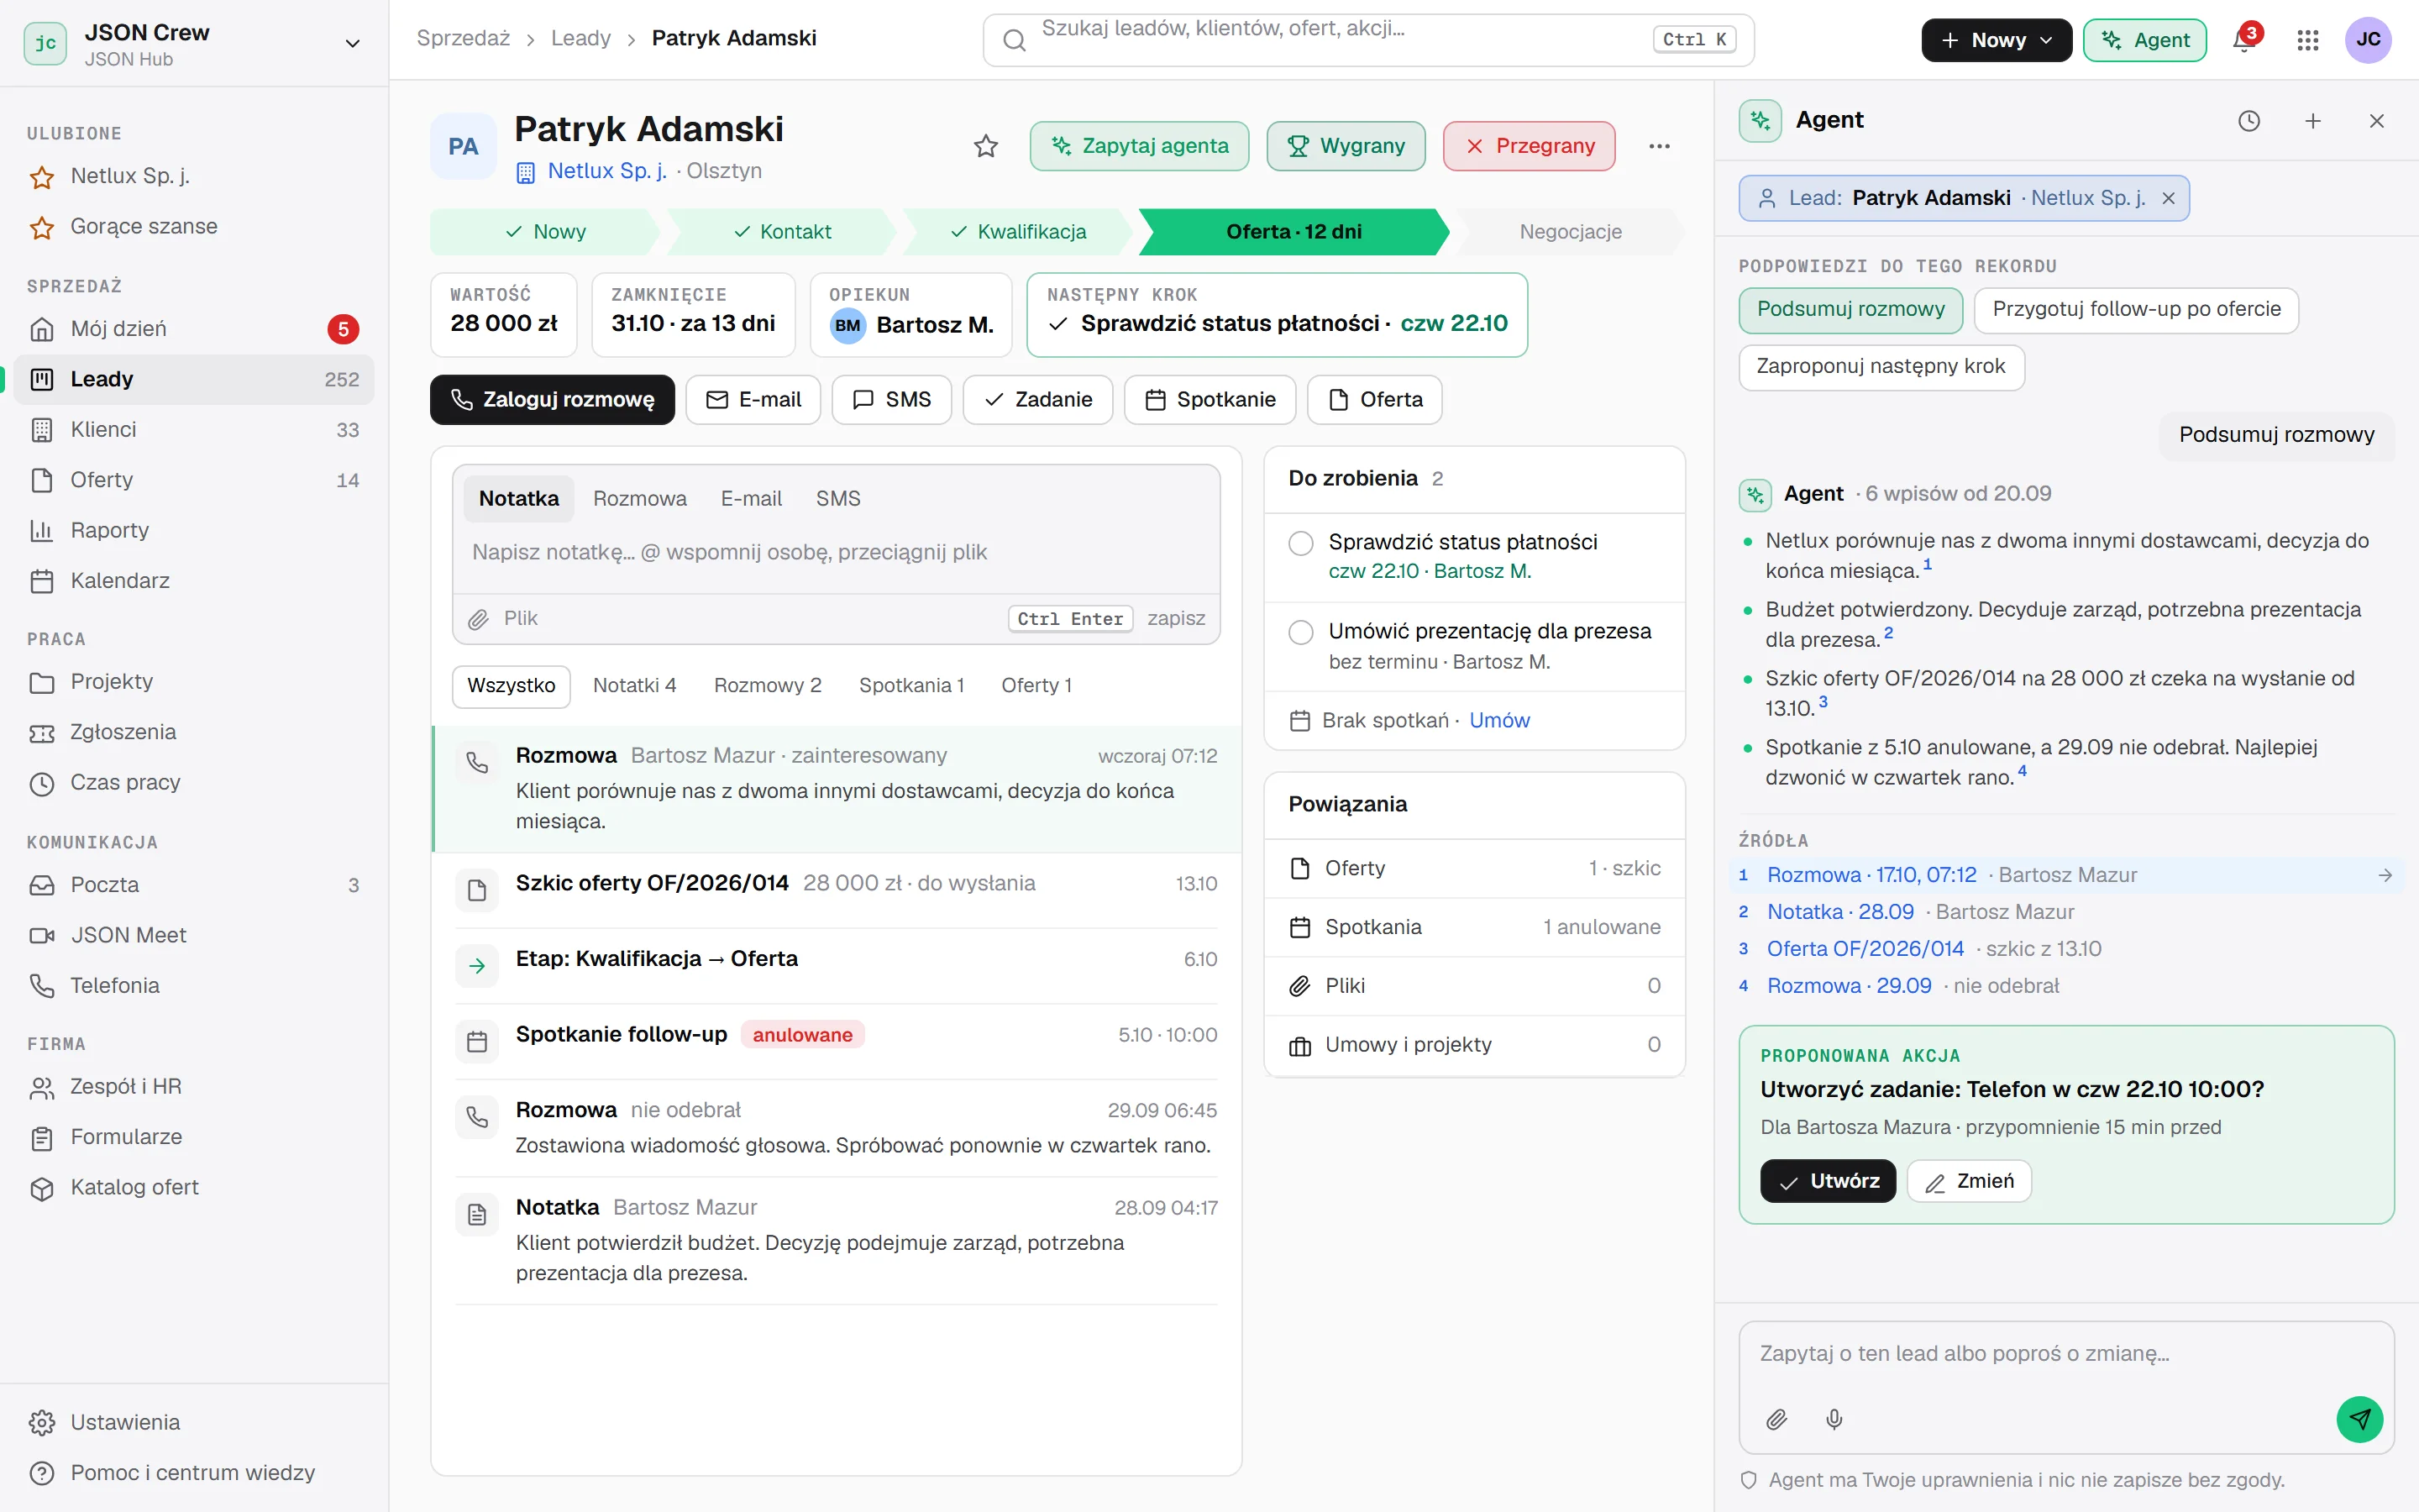The width and height of the screenshot is (2419, 1512).
Task: Start new agent chat with plus icon
Action: 2313,121
